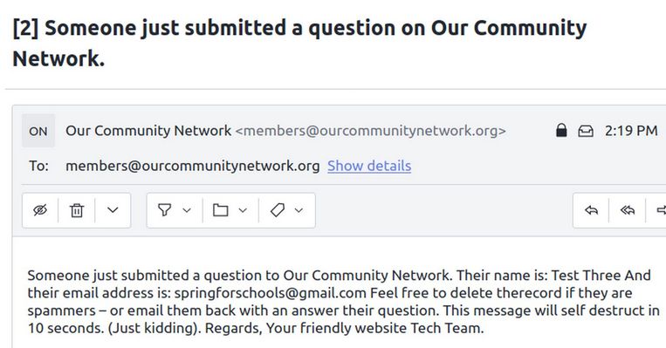This screenshot has height=348, width=666.
Task: Click the label tag icon
Action: 277,210
